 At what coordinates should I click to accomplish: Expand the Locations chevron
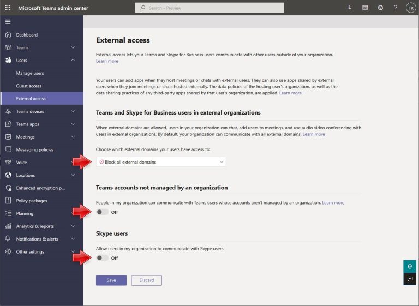tap(73, 175)
